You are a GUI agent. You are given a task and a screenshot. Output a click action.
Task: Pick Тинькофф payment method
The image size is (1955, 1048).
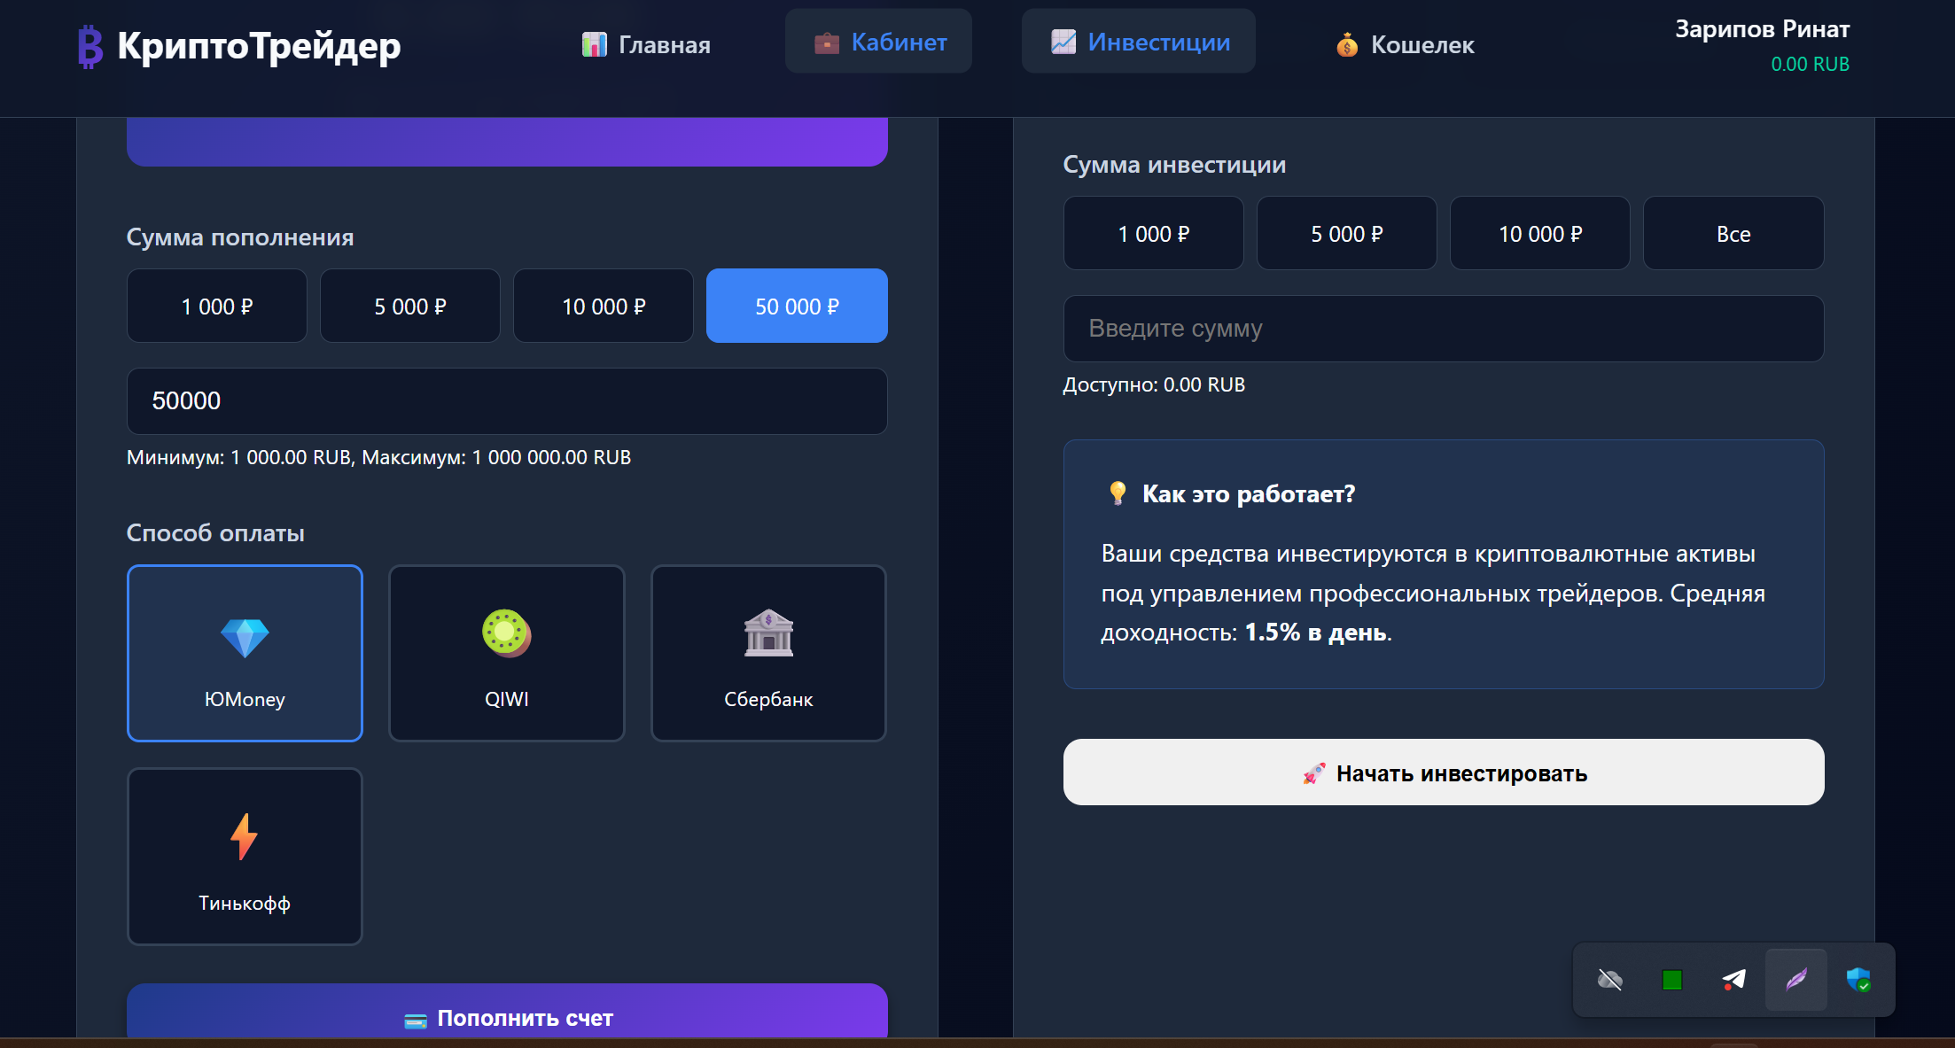[x=245, y=857]
